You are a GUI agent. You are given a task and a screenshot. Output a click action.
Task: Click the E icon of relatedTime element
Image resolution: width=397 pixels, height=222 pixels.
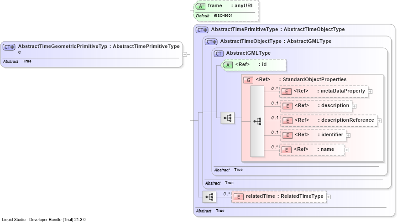(x=239, y=197)
